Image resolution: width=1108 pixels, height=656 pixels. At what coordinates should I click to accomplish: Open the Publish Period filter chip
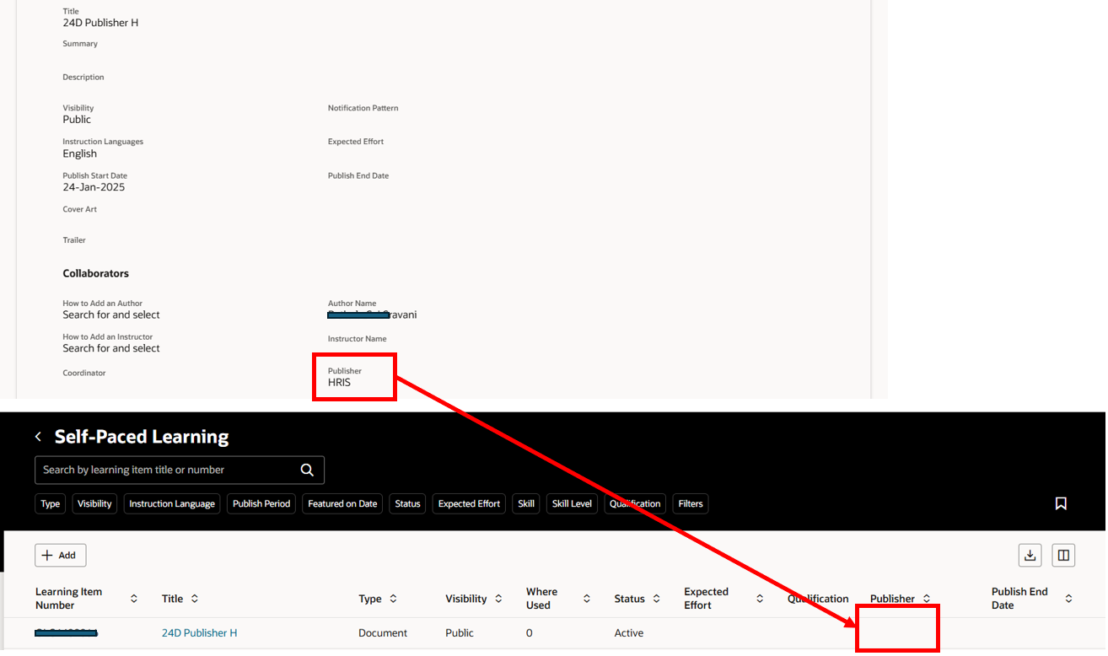point(261,503)
